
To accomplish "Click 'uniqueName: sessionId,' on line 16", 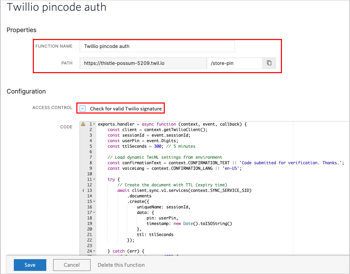I will click(x=163, y=207).
